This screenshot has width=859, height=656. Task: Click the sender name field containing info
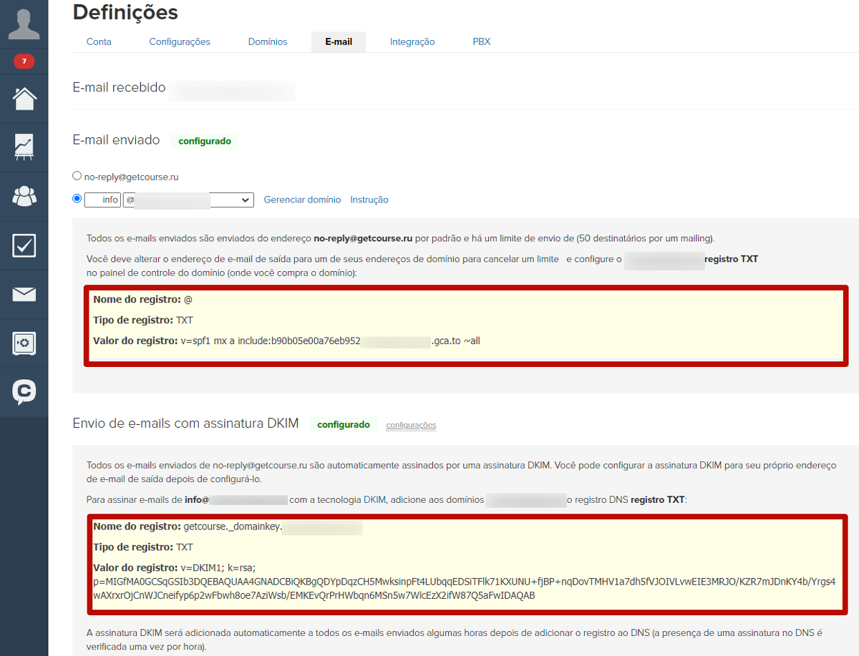[102, 200]
